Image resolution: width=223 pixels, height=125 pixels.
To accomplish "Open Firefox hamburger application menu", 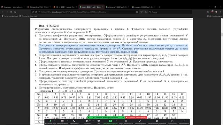I will [x=221, y=12].
